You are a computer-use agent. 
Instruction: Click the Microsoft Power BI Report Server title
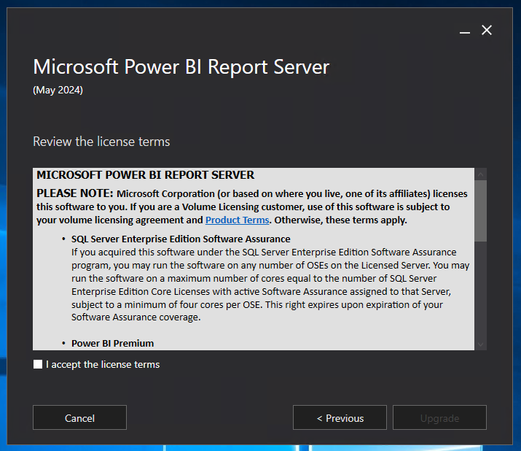point(181,67)
